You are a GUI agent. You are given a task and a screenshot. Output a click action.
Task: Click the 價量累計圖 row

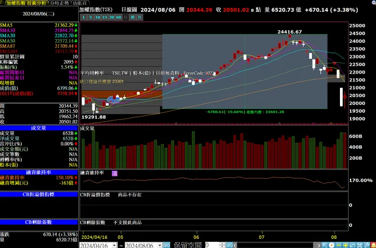click(x=39, y=56)
